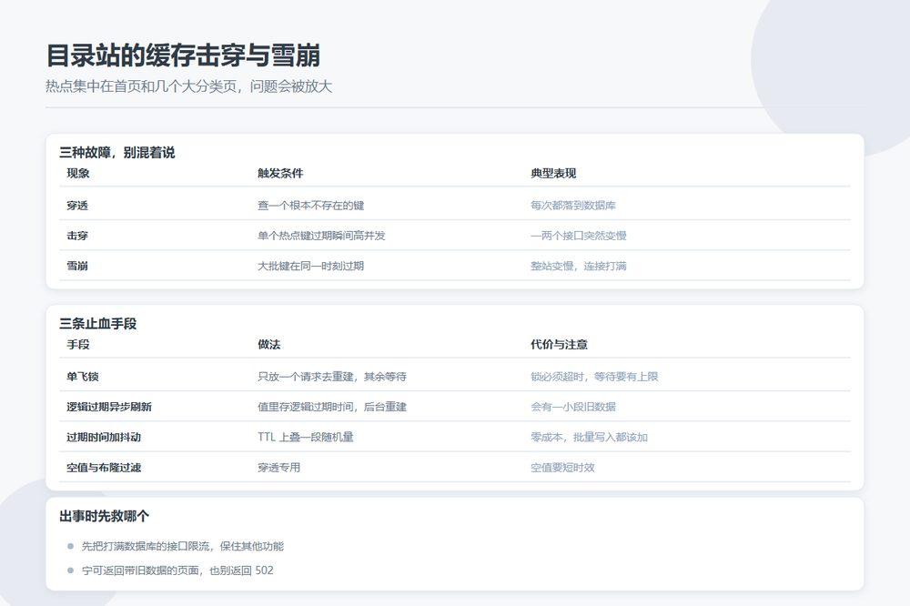
Task: Click the heading 三条止血手段
Action: click(97, 324)
